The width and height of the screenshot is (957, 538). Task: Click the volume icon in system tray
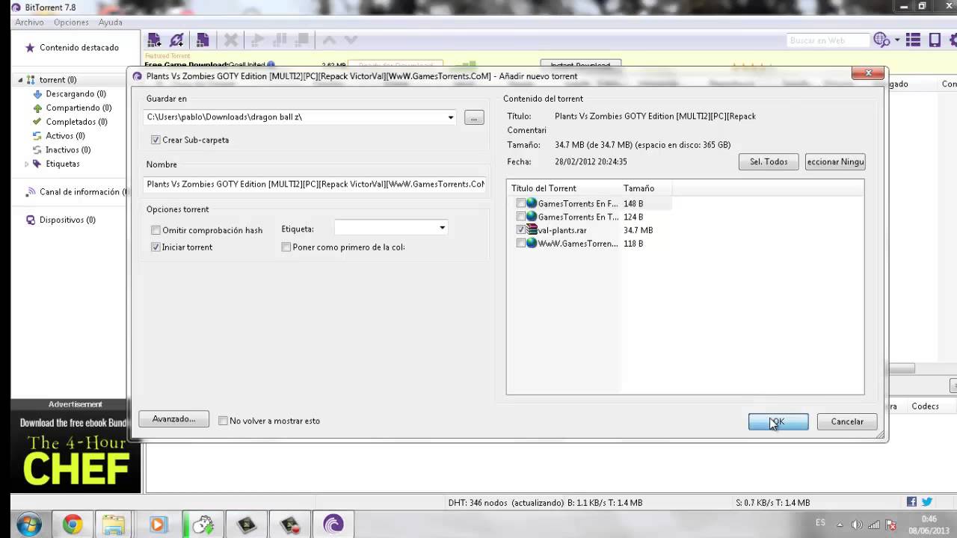coord(857,525)
